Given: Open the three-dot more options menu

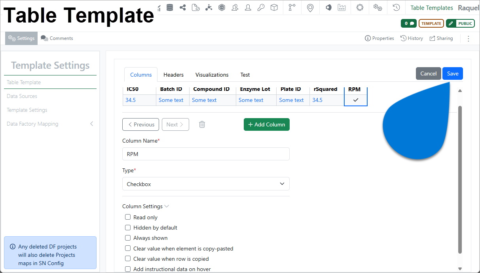Looking at the screenshot, I should pos(469,38).
